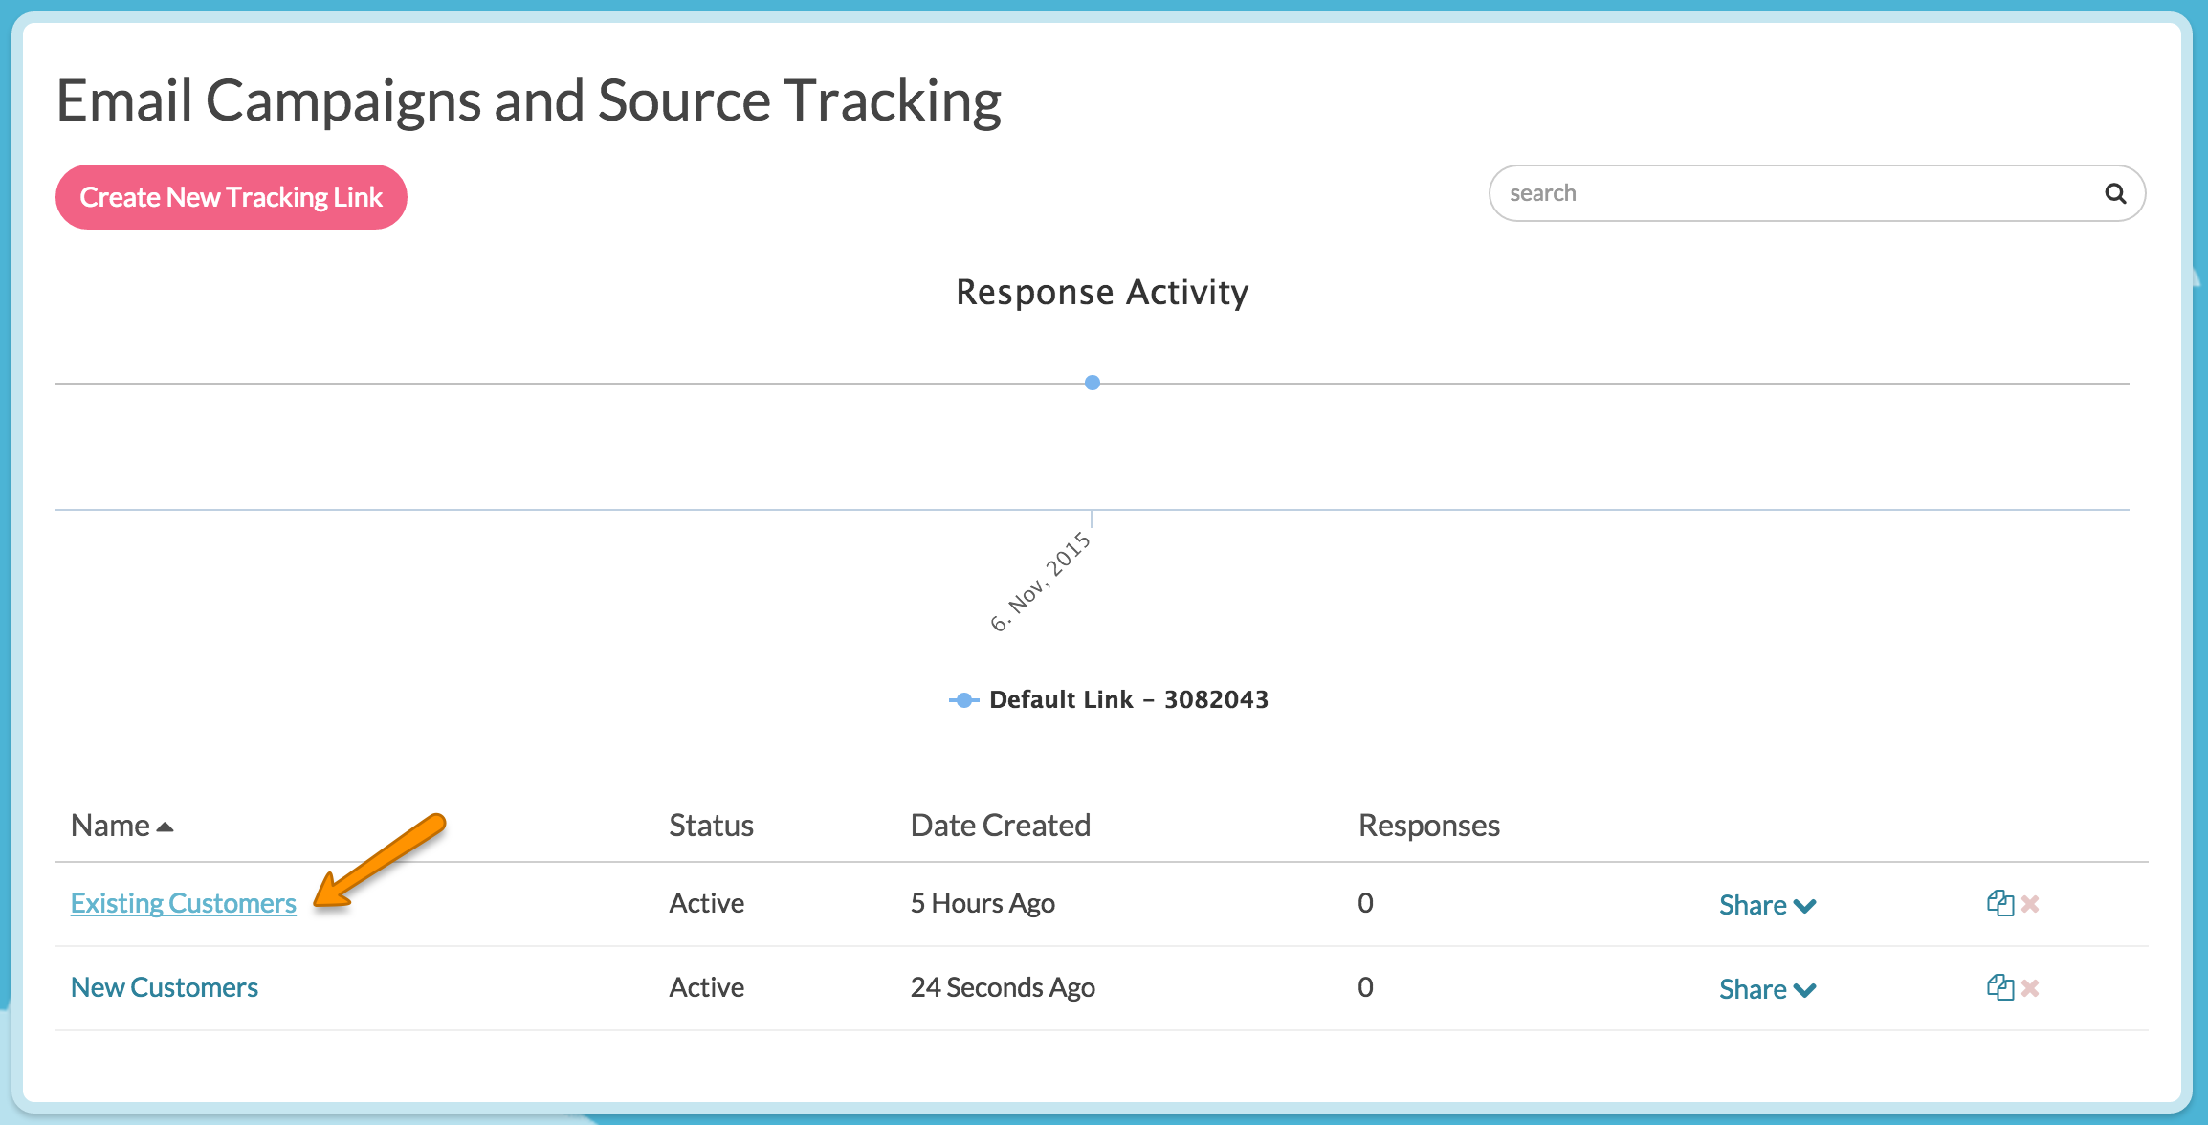2208x1125 pixels.
Task: Open the New Customers link
Action: coord(165,987)
